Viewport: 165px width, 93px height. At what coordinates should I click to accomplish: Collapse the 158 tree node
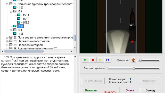pyautogui.click(x=11, y=12)
